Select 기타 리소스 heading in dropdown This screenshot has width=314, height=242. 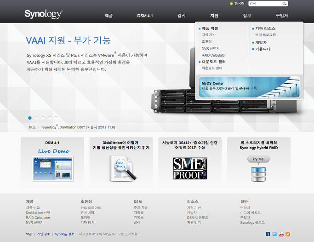(265, 29)
